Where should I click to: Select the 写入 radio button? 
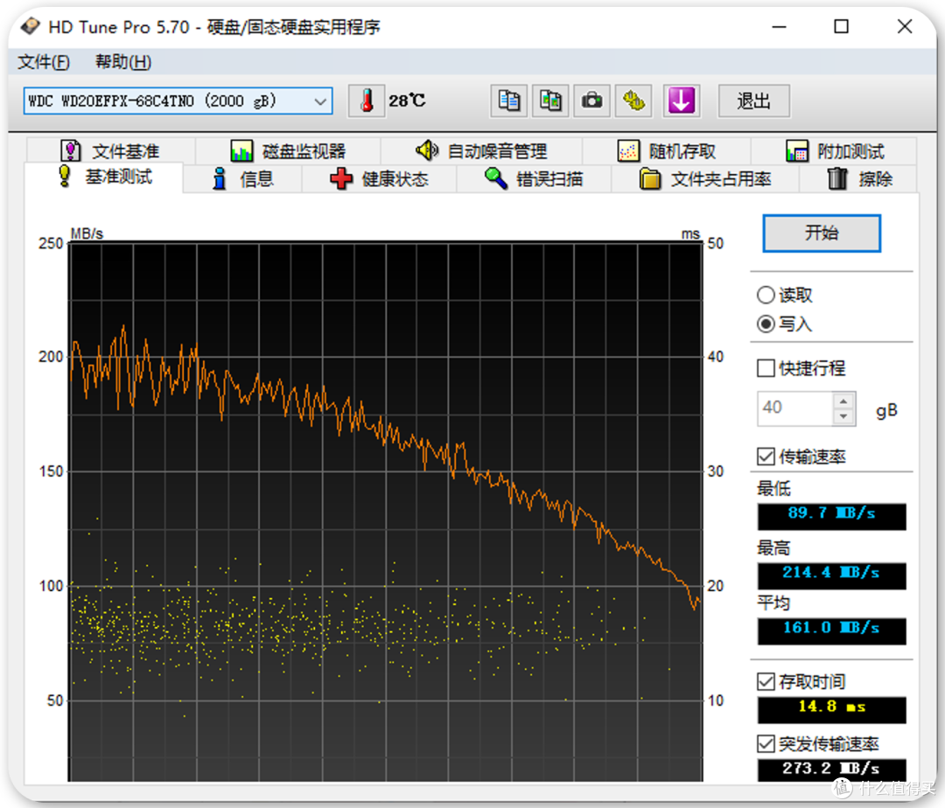766,324
